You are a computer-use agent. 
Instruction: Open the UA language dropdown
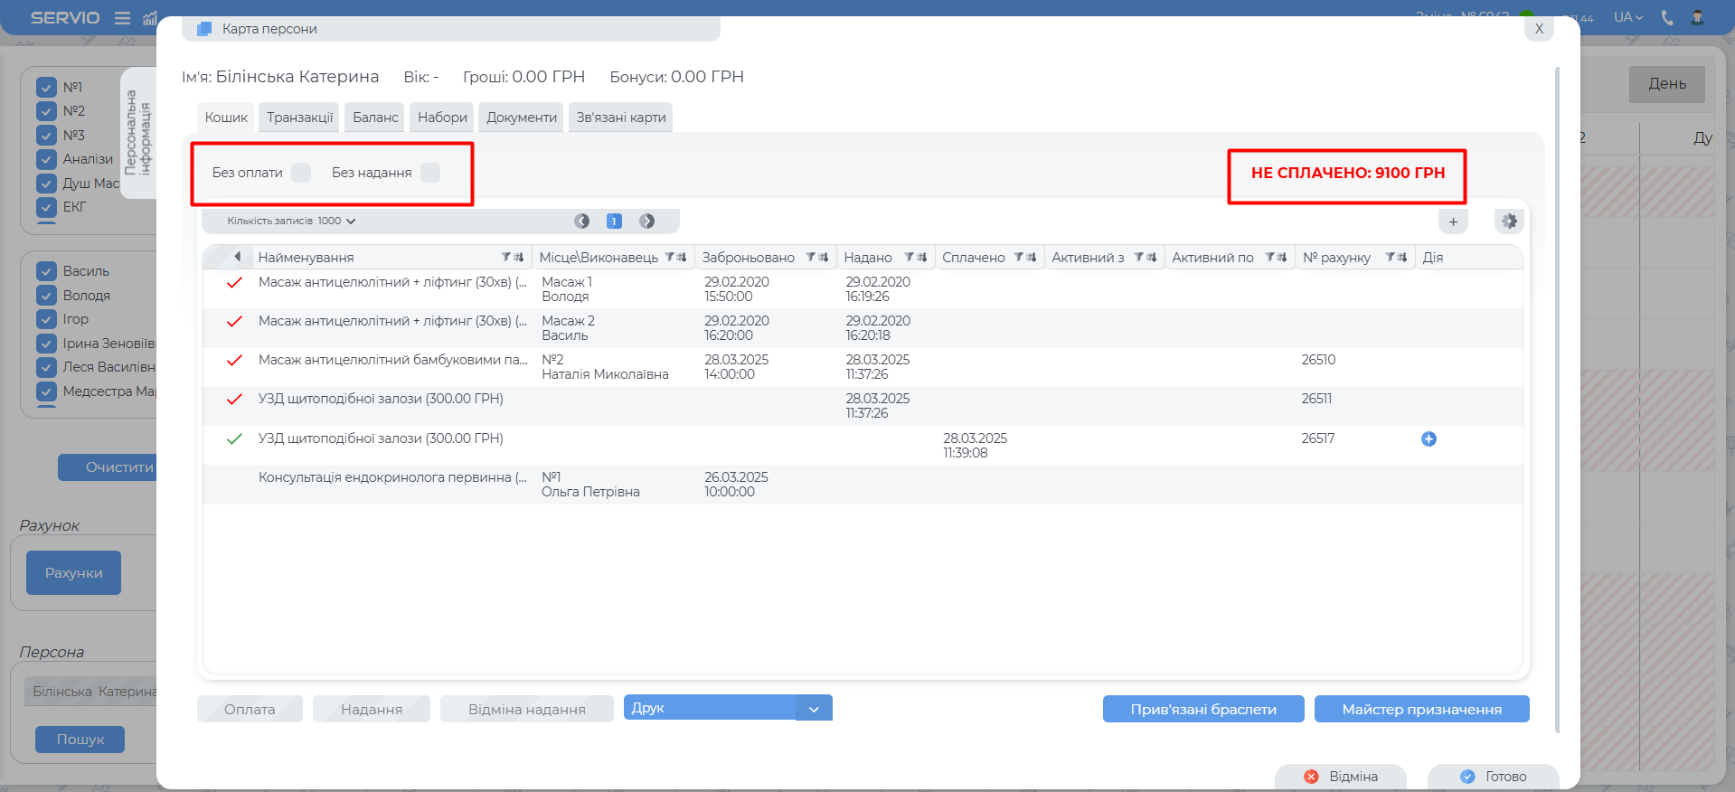(x=1628, y=17)
